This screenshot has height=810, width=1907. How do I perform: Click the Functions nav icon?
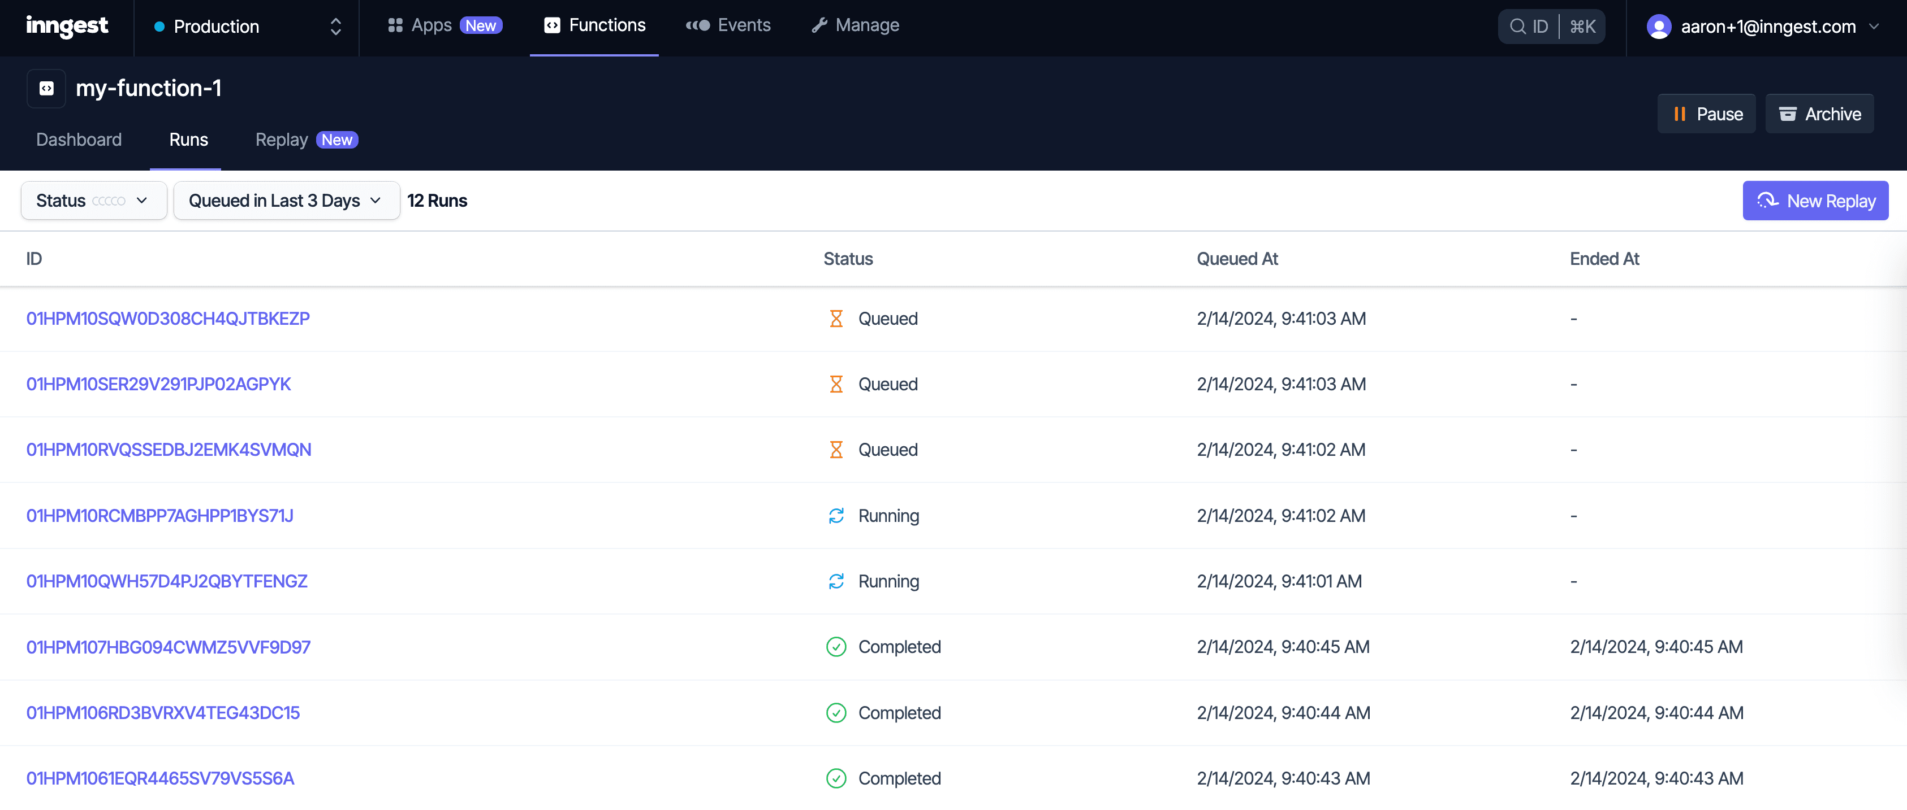551,25
